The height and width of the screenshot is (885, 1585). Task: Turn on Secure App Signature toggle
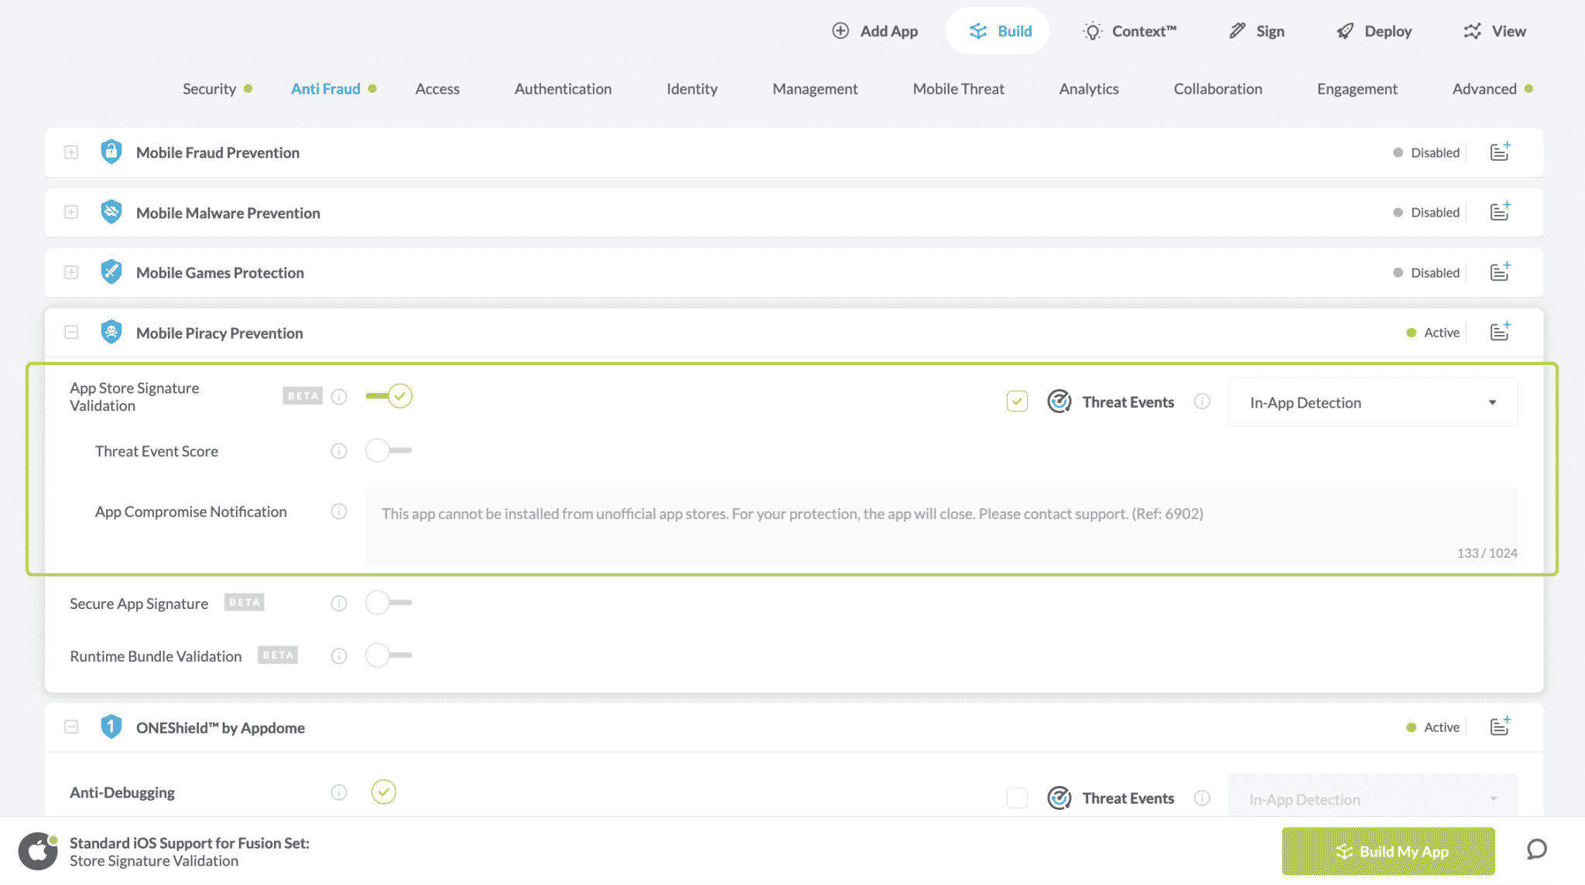pyautogui.click(x=388, y=603)
